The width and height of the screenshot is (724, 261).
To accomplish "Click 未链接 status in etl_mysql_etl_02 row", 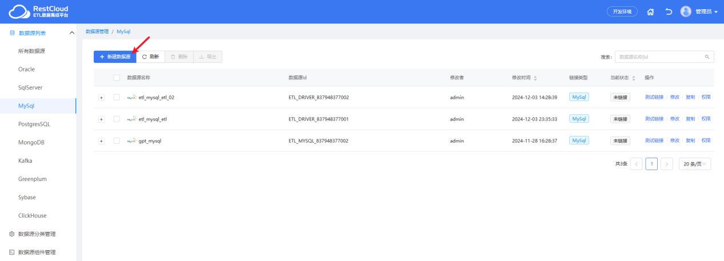I will (620, 97).
